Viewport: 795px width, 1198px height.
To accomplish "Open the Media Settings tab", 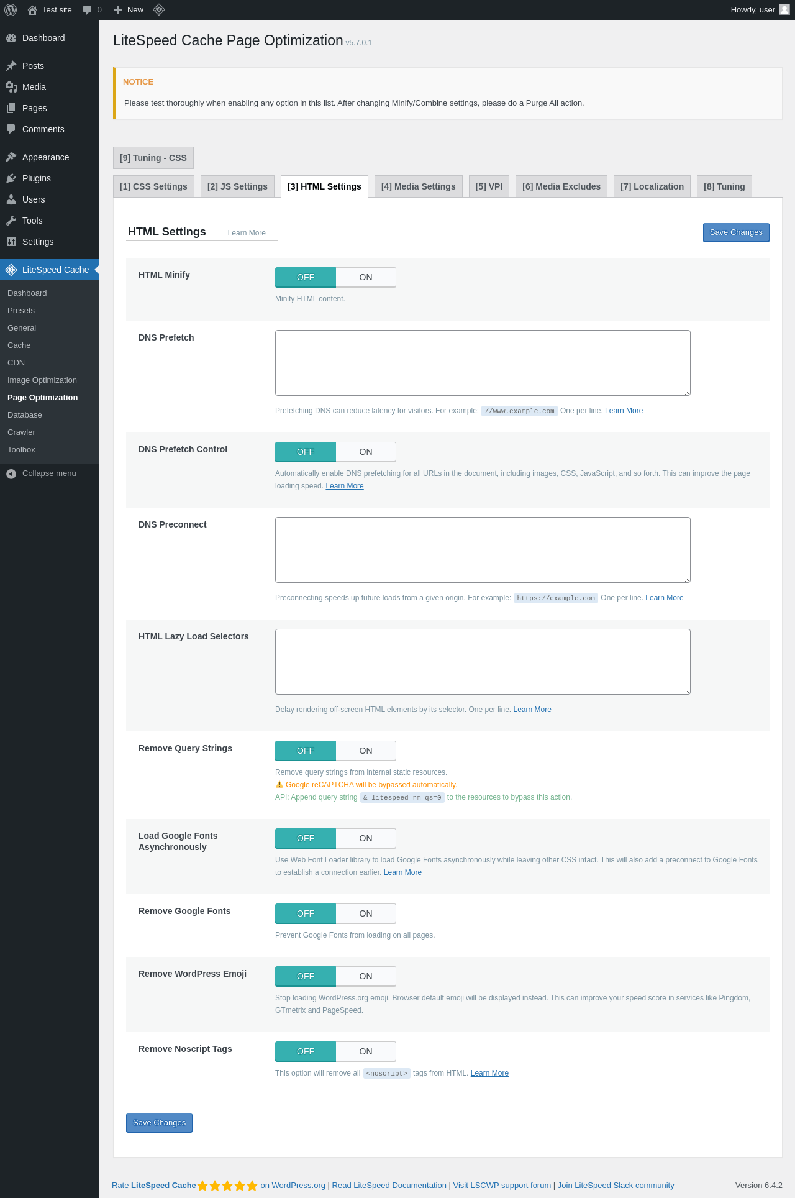I will point(418,186).
